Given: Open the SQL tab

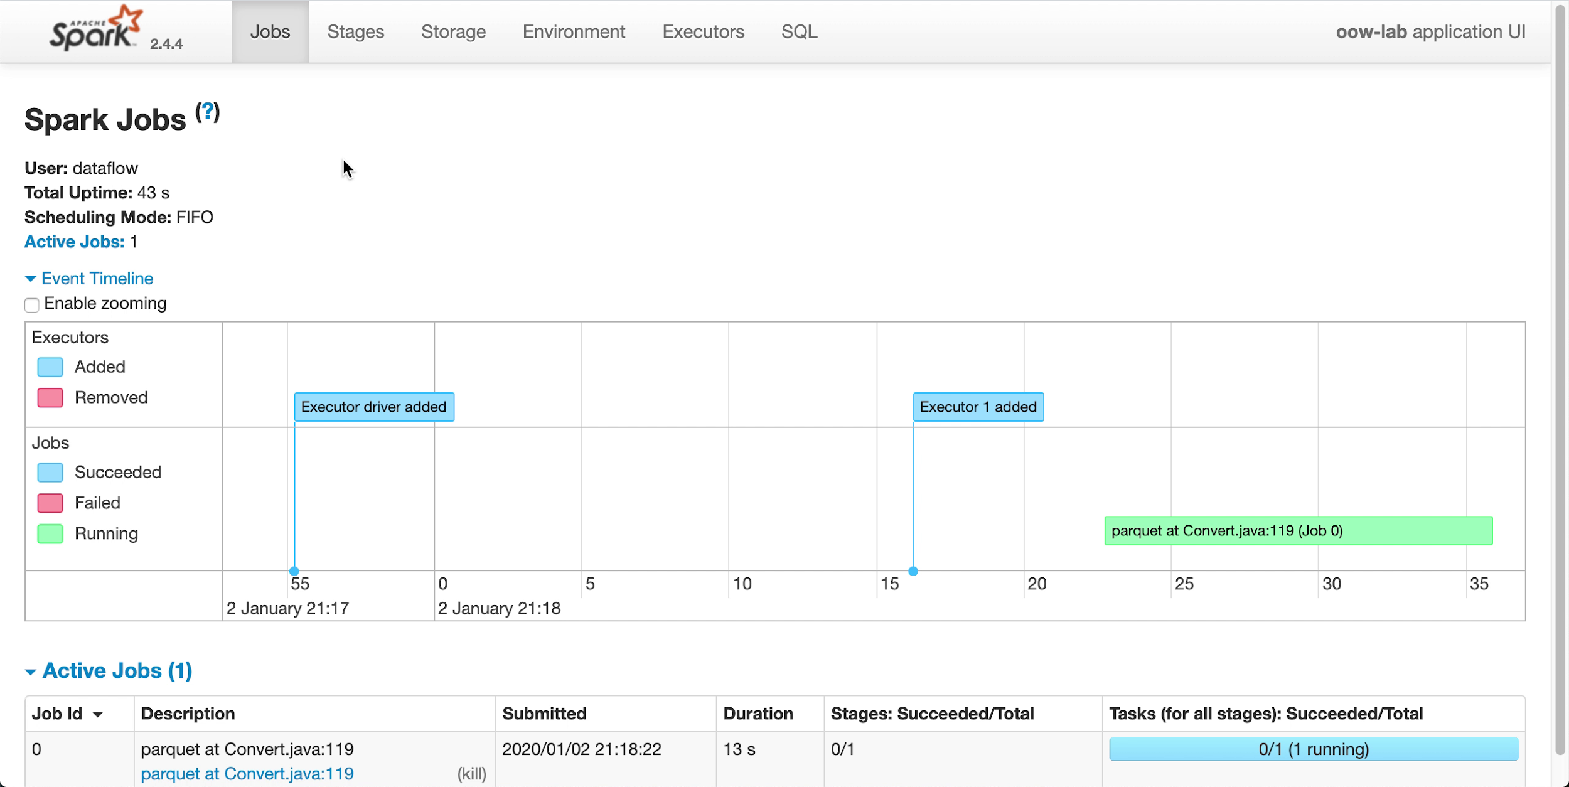Looking at the screenshot, I should tap(798, 31).
